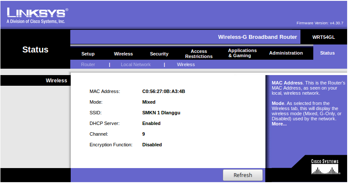Click the Cisco Systems logo
The height and width of the screenshot is (183, 348).
325,167
